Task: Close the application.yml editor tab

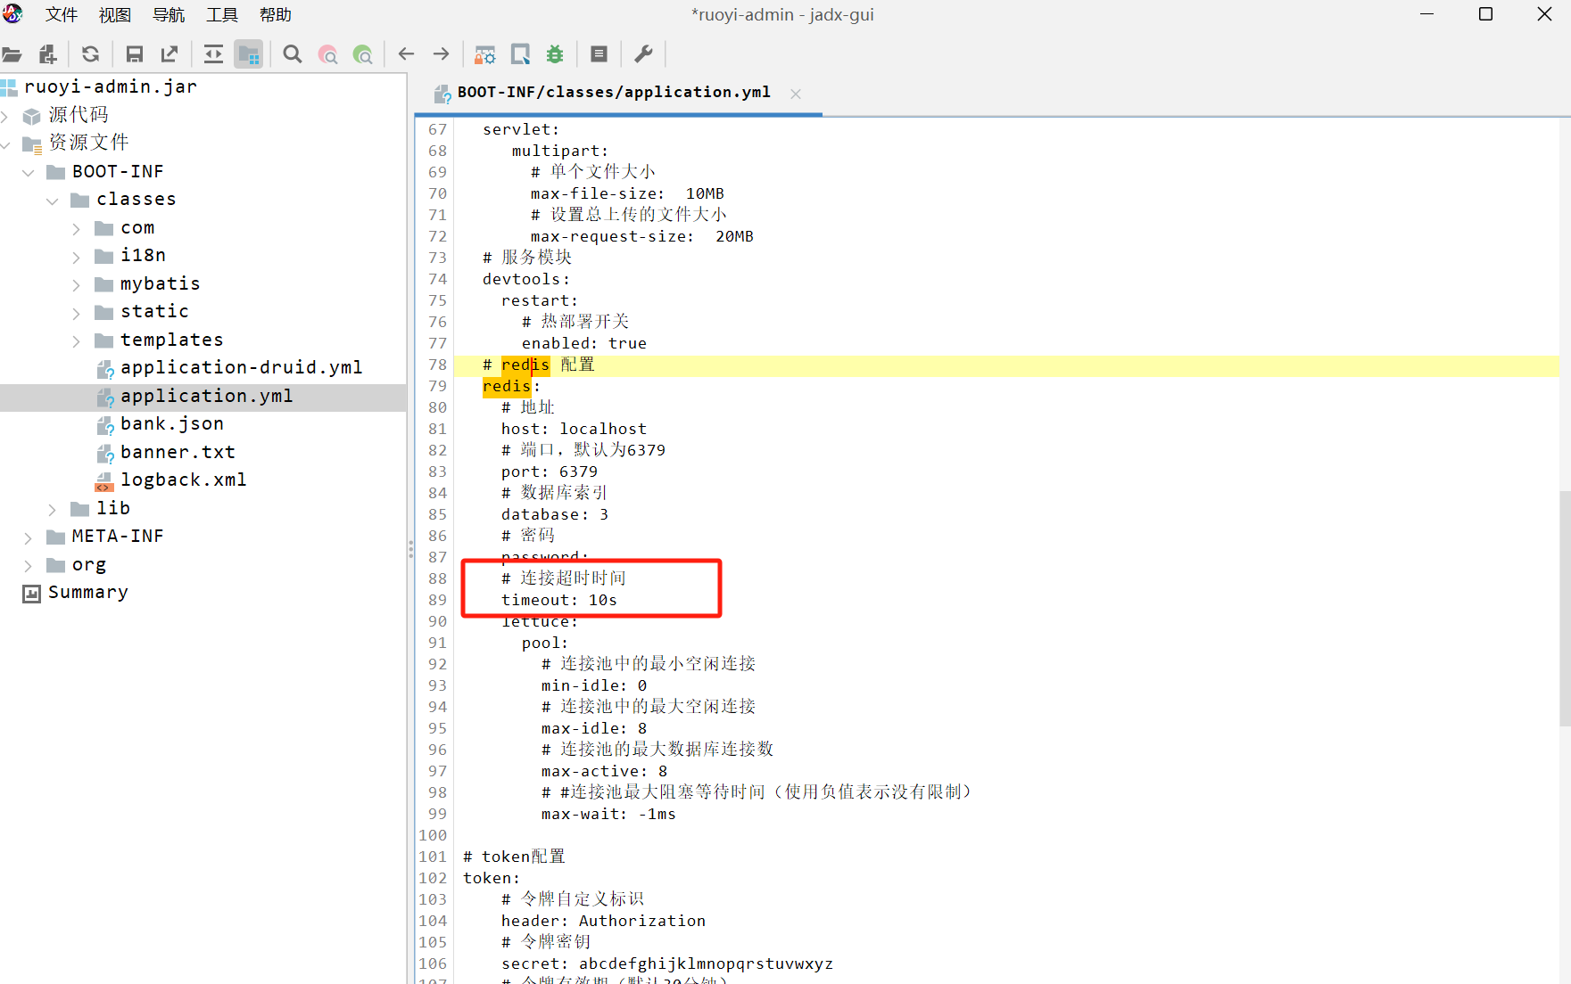Action: [x=796, y=94]
